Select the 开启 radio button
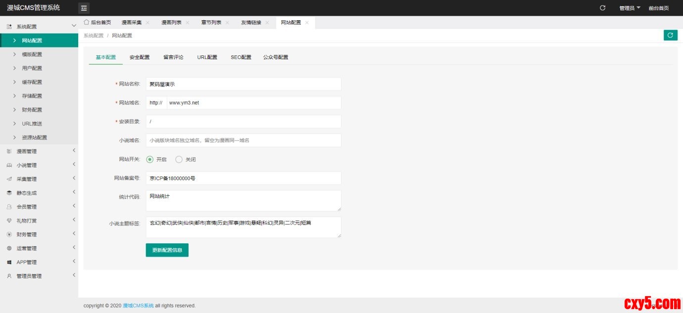683x313 pixels. coord(150,159)
